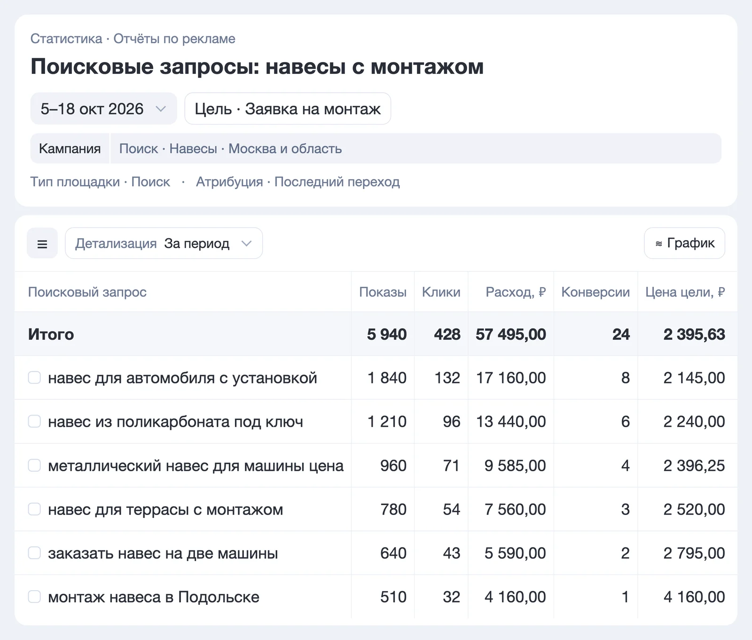Click query text металлический навес для машины цена
The height and width of the screenshot is (640, 752).
tap(196, 466)
